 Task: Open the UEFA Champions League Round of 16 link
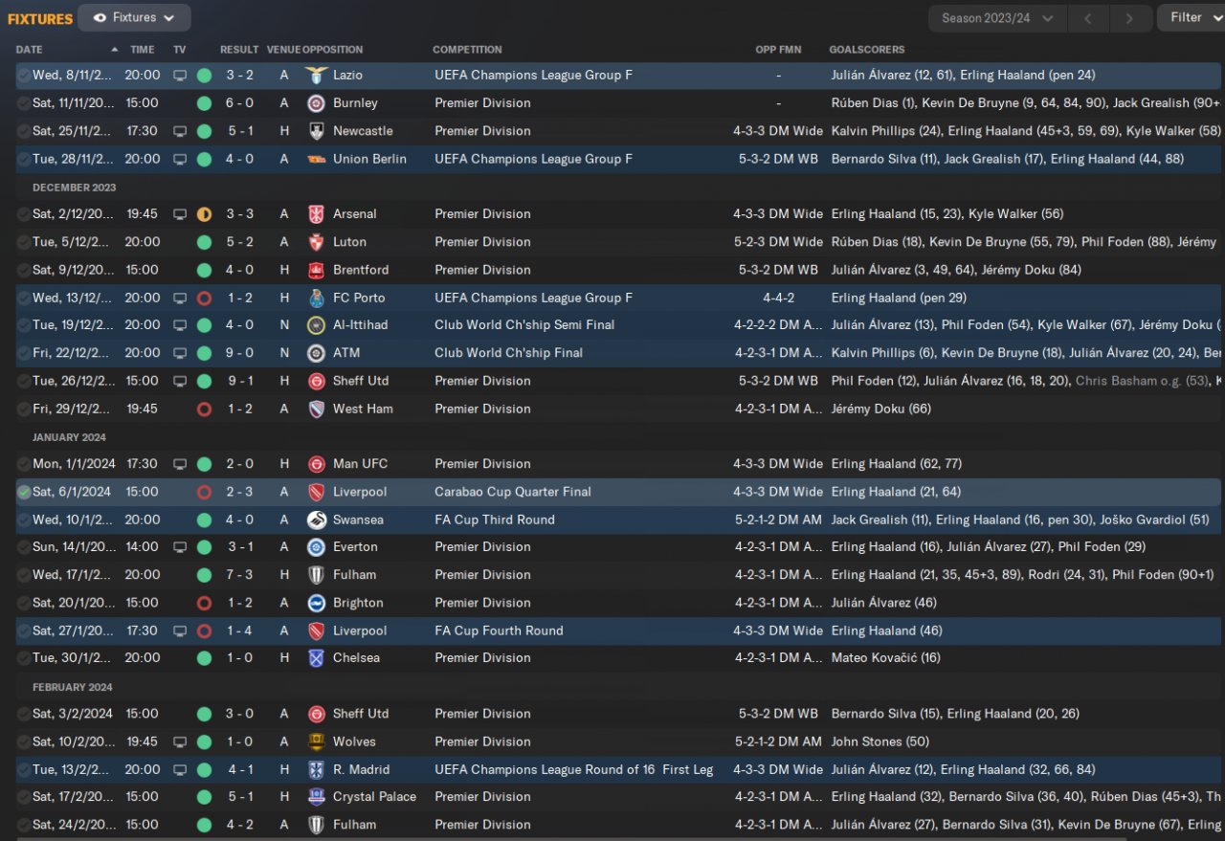574,769
